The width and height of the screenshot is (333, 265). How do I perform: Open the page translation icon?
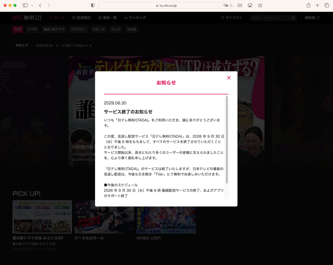pyautogui.click(x=225, y=5)
